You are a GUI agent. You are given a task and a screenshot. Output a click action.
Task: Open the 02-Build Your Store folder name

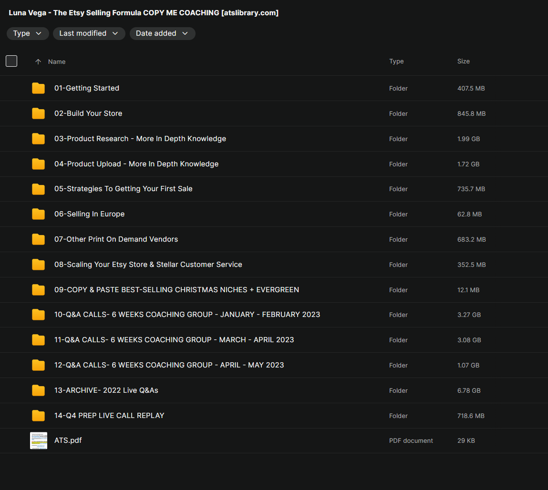pyautogui.click(x=88, y=113)
